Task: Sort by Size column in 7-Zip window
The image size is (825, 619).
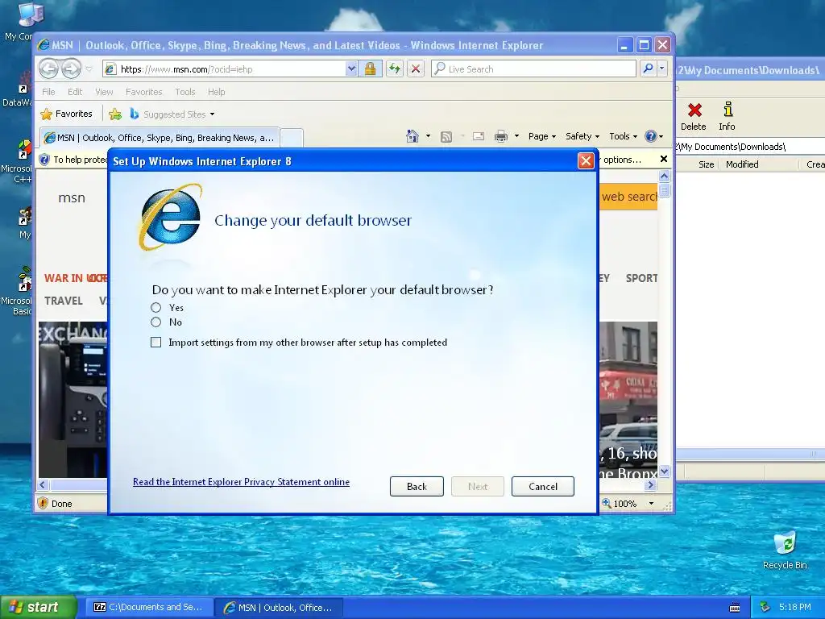Action: (x=706, y=164)
